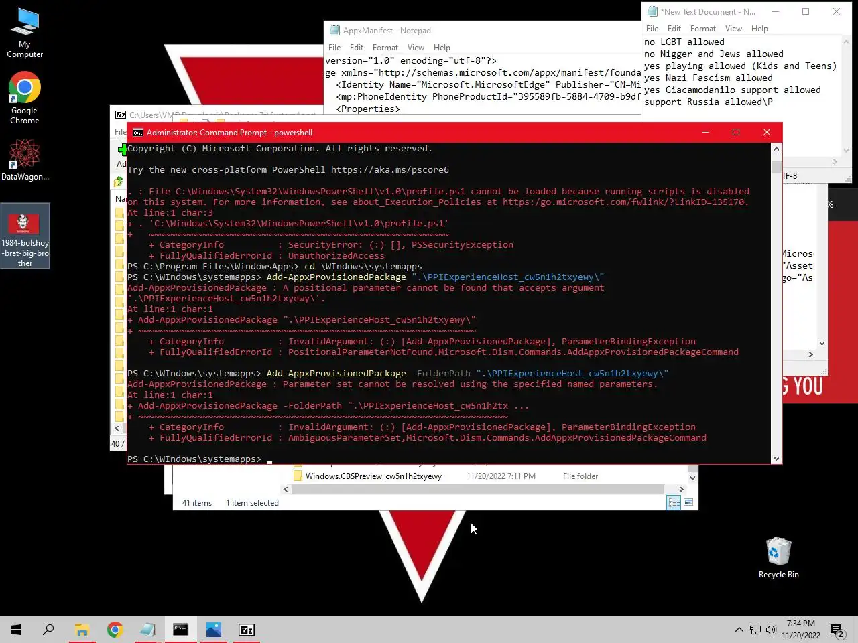Switch to 7-Zip in the taskbar

pyautogui.click(x=246, y=630)
